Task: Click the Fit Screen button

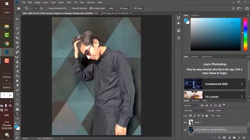Action: [x=123, y=8]
